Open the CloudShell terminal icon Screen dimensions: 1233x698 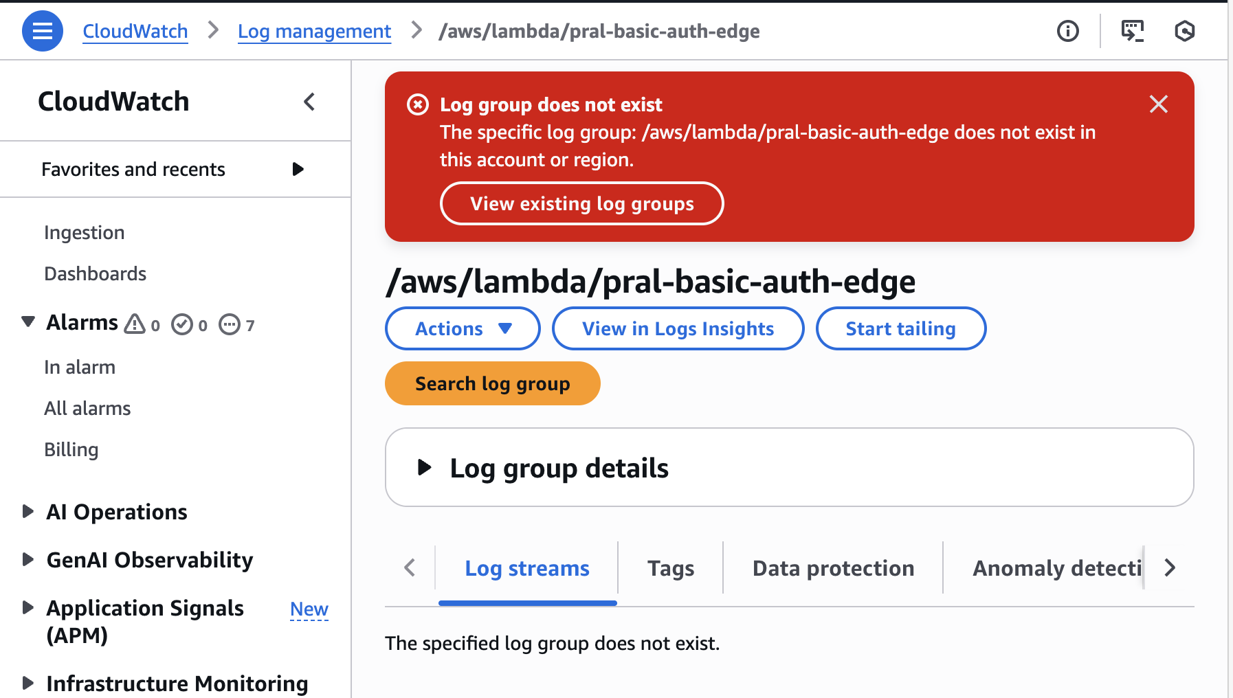tap(1132, 31)
